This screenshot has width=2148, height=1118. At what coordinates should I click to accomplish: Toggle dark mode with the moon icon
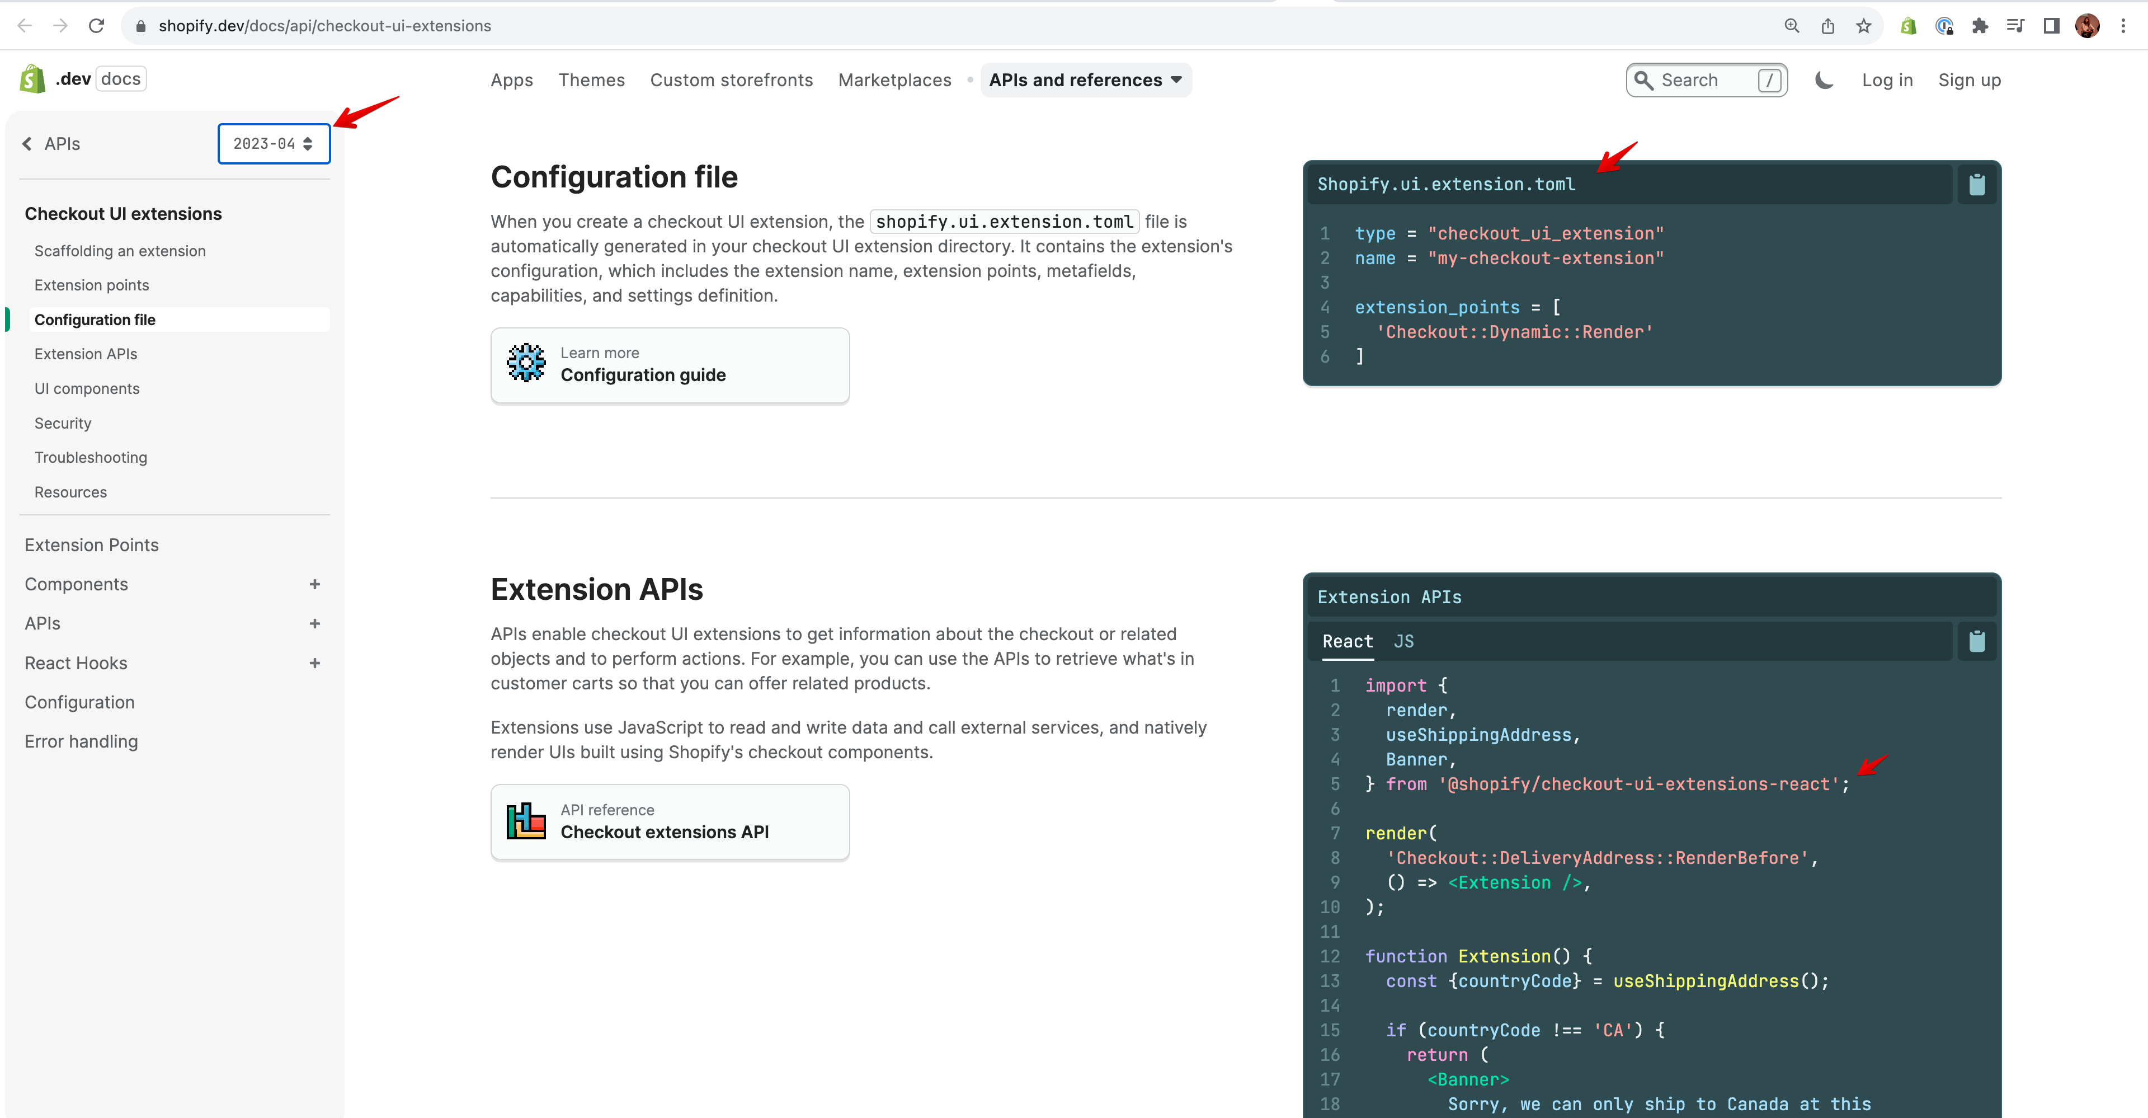[x=1824, y=80]
